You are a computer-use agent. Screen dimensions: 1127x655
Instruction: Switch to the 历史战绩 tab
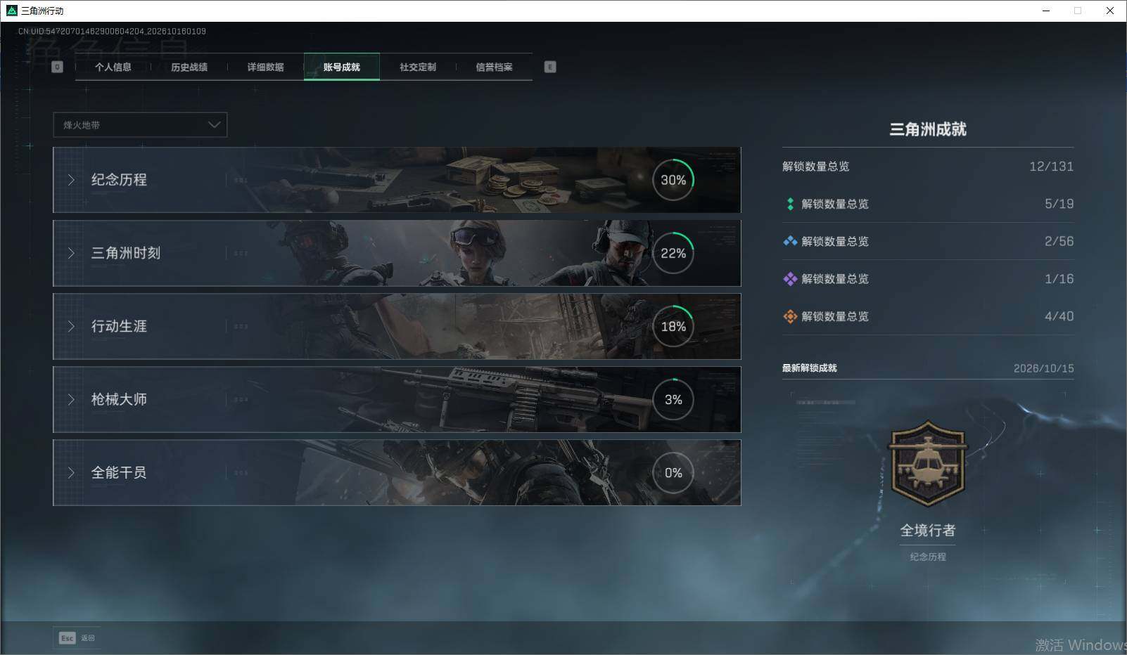189,67
